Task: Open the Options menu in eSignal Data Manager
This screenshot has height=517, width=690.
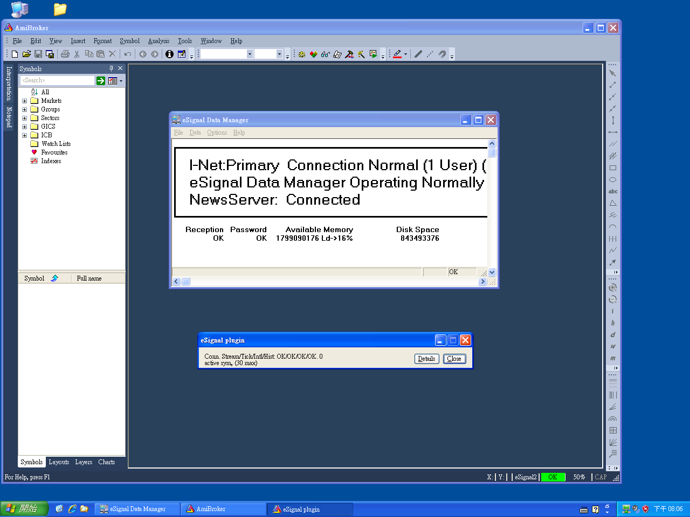Action: 217,132
